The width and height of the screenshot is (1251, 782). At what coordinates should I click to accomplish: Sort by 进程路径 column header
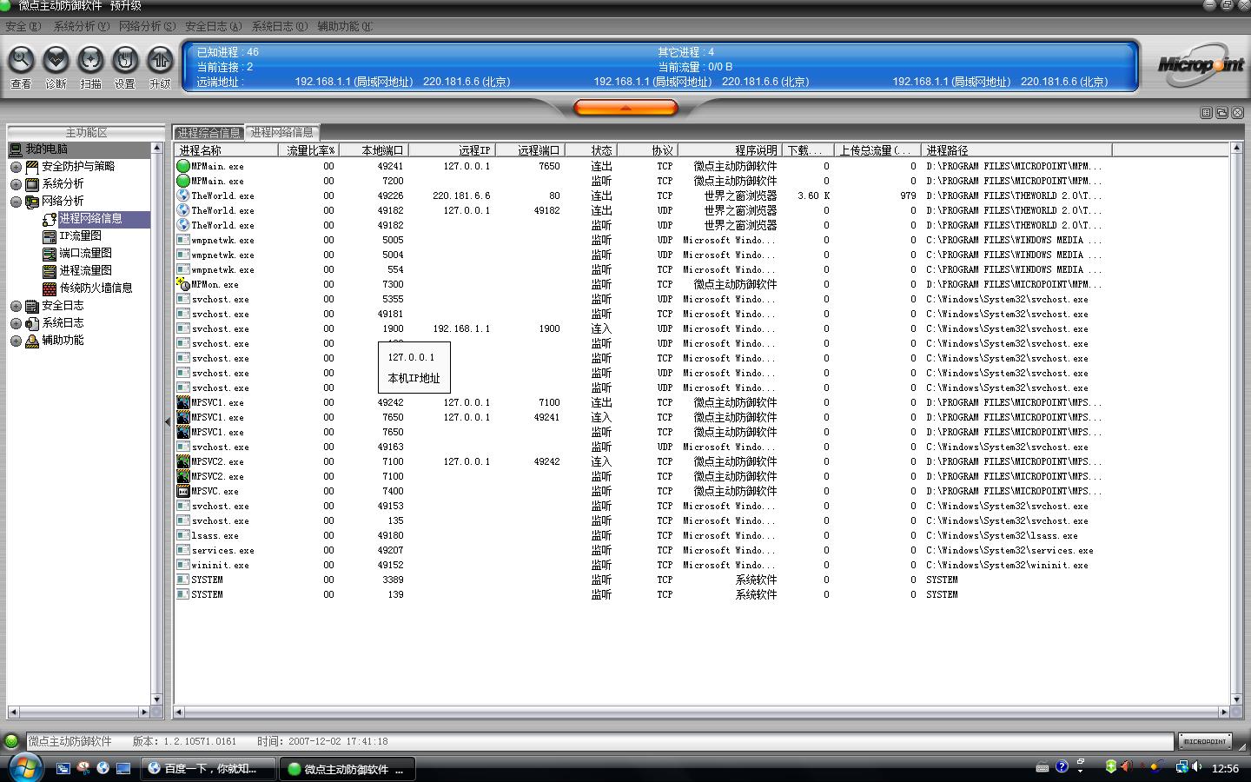tap(1016, 150)
